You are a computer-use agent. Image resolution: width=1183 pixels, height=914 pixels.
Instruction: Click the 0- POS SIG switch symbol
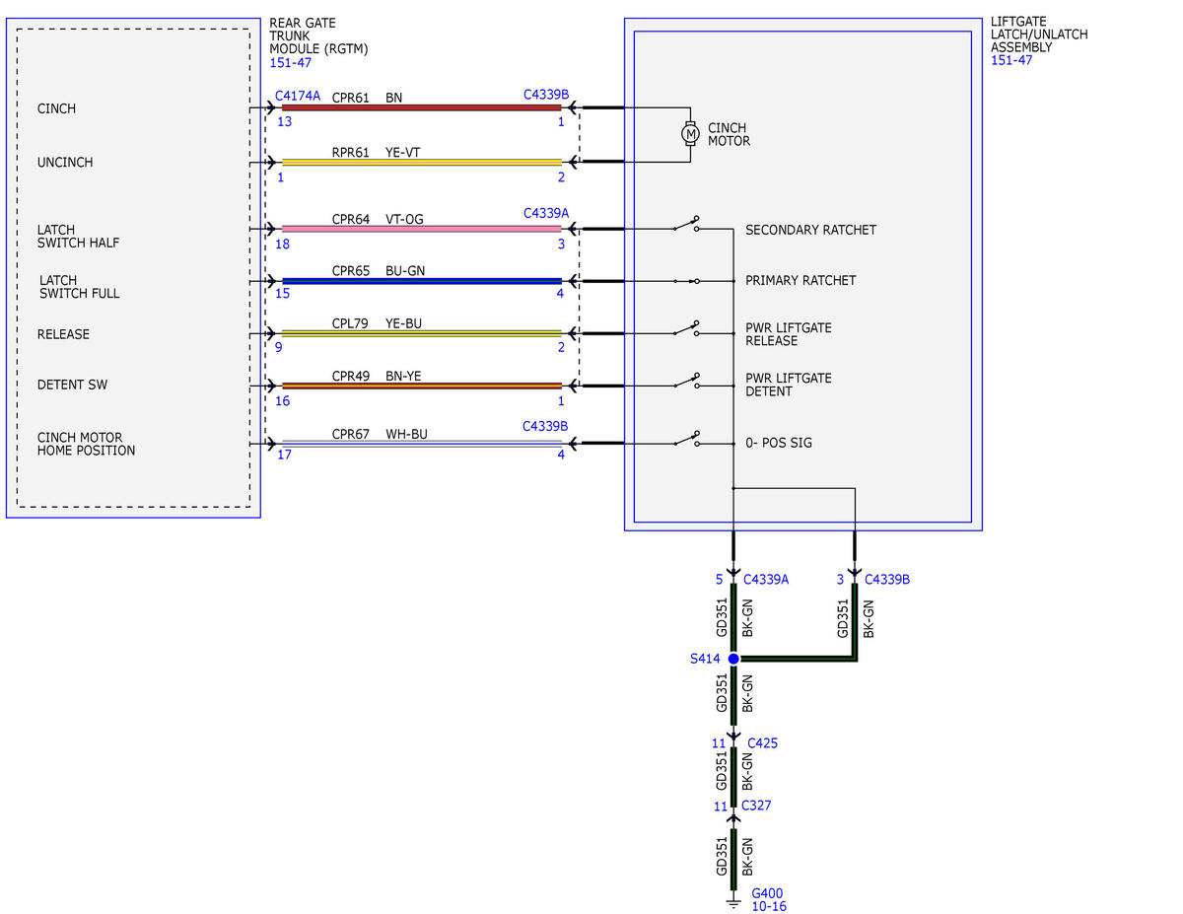(x=687, y=439)
